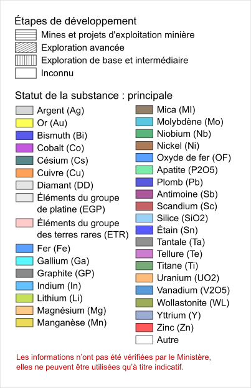Select the Molybdène (Mo) turquoise swatch
The height and width of the screenshot is (388, 251).
144,122
